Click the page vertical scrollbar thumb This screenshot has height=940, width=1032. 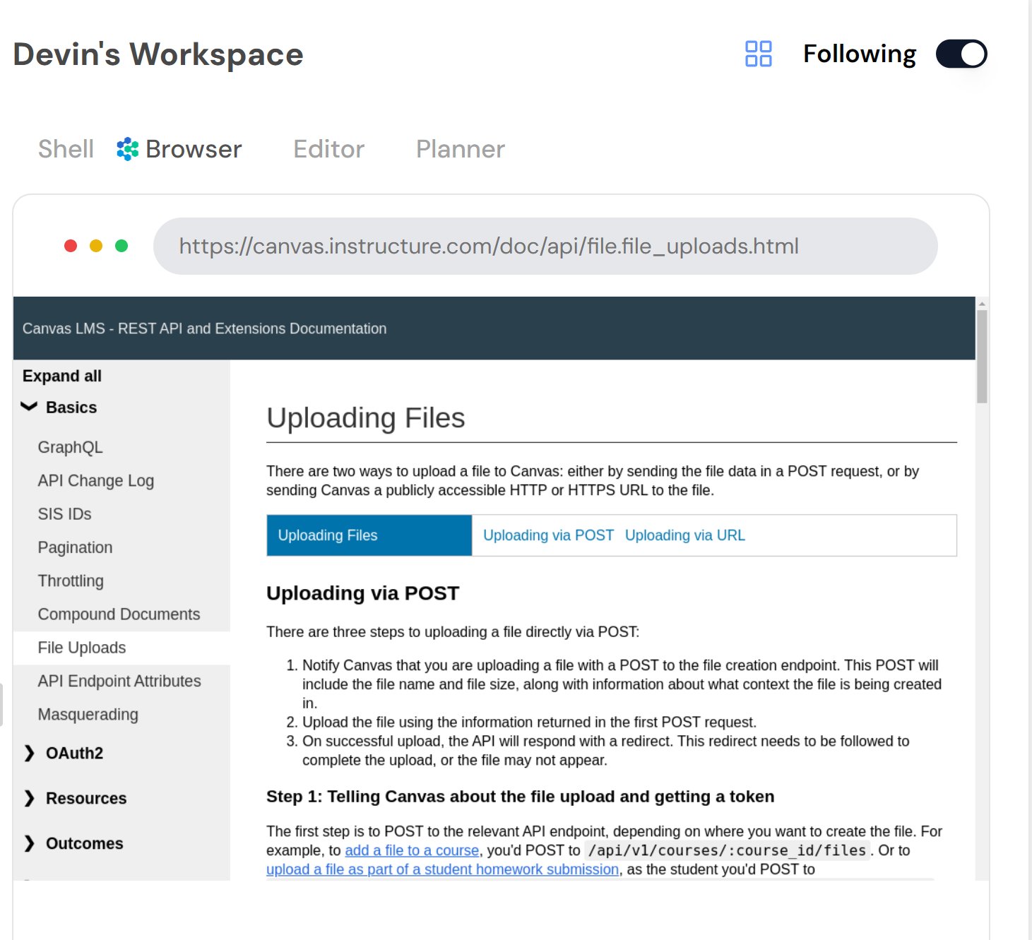(x=982, y=357)
